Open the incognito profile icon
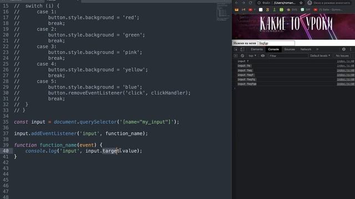Viewport: 355px width, 199px height. (x=310, y=3)
